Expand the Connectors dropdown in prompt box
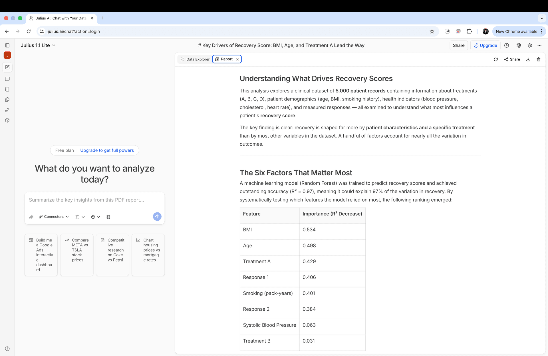548x356 pixels. pyautogui.click(x=54, y=217)
